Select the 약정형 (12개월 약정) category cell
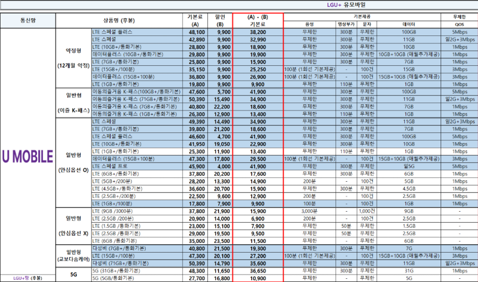This screenshot has height=282, width=478. point(73,58)
